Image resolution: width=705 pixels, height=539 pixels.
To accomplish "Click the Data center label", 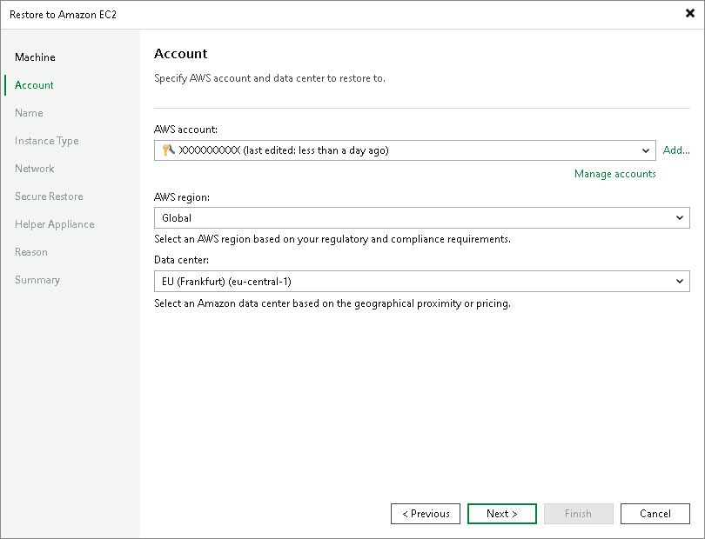I will (x=181, y=260).
